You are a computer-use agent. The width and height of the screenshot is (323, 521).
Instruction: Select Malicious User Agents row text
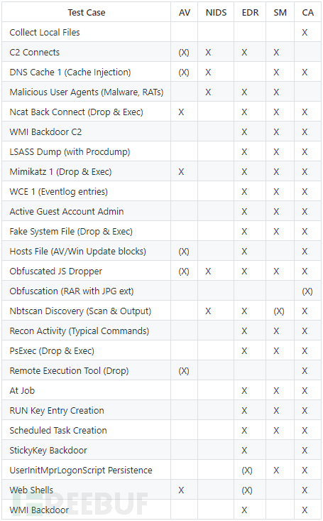tap(87, 92)
